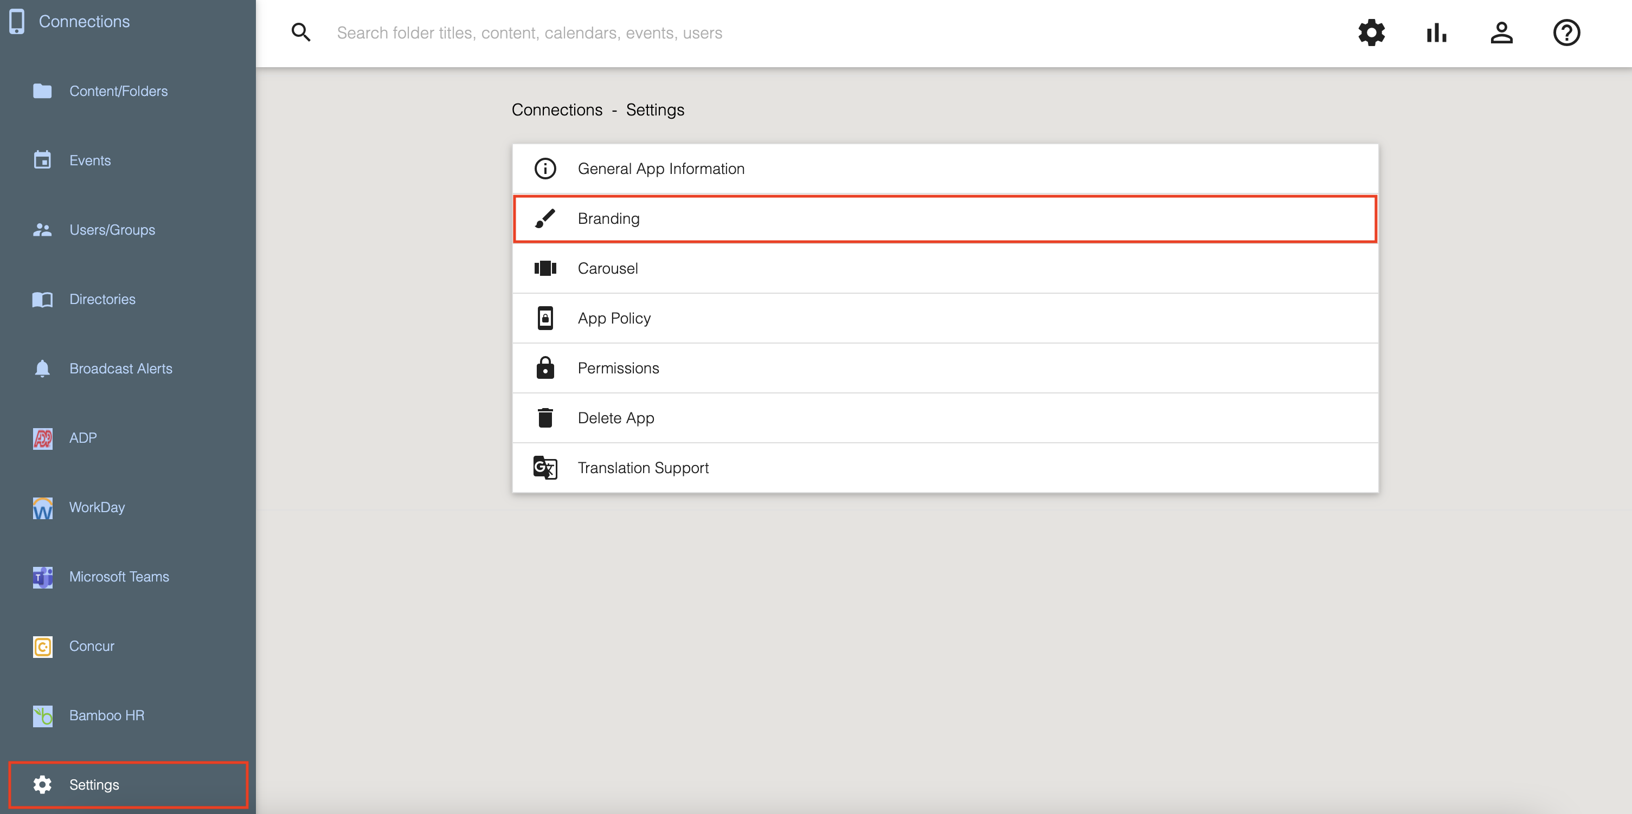Click the Directories book icon
Screen dimensions: 1632x814
(42, 299)
